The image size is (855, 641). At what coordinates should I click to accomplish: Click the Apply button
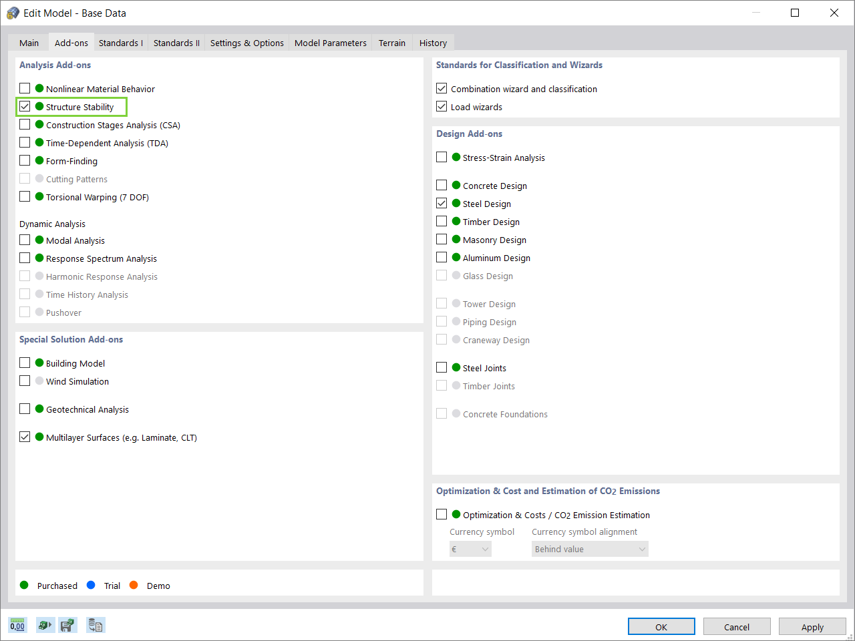tap(812, 626)
